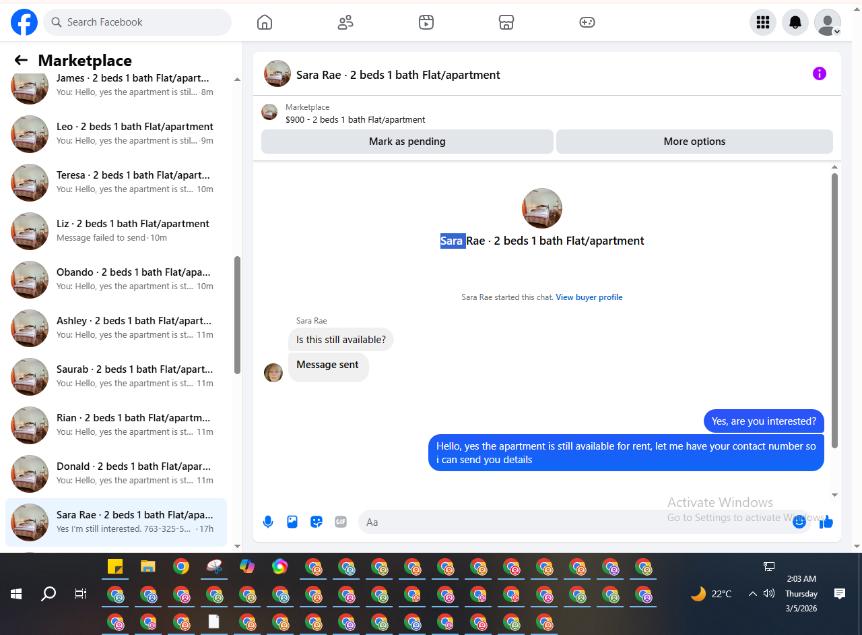Open the Video reels icon
Viewport: 862px width, 635px height.
point(426,22)
